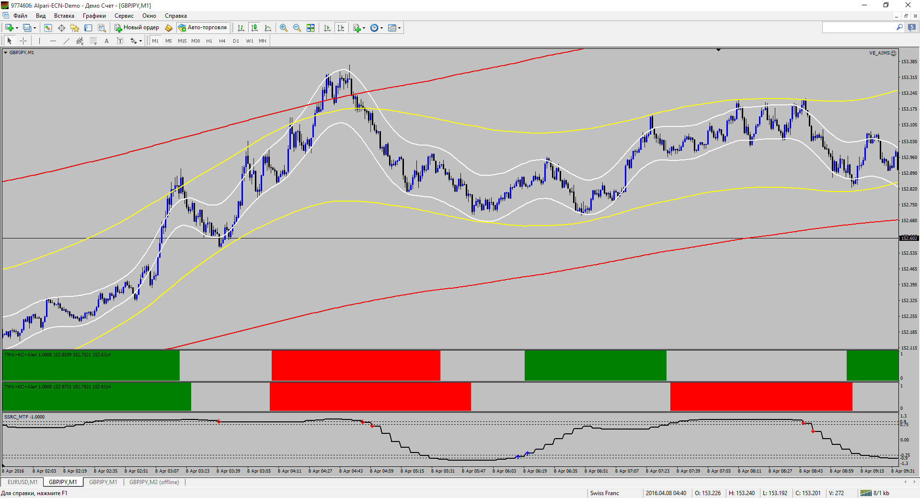Open the Сервис menu

point(124,16)
